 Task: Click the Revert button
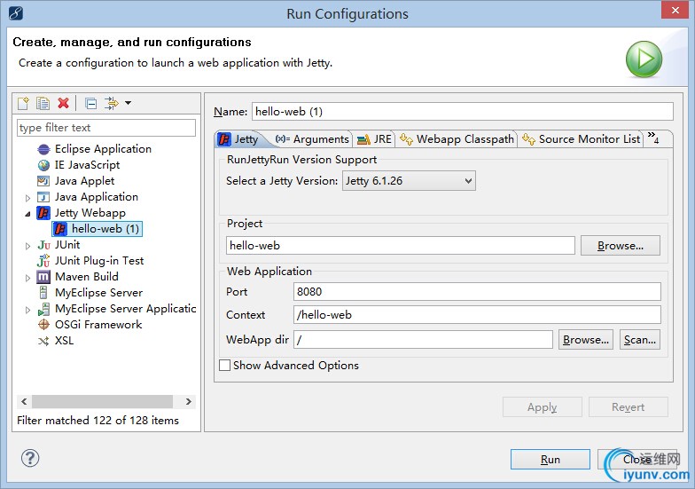[x=628, y=406]
